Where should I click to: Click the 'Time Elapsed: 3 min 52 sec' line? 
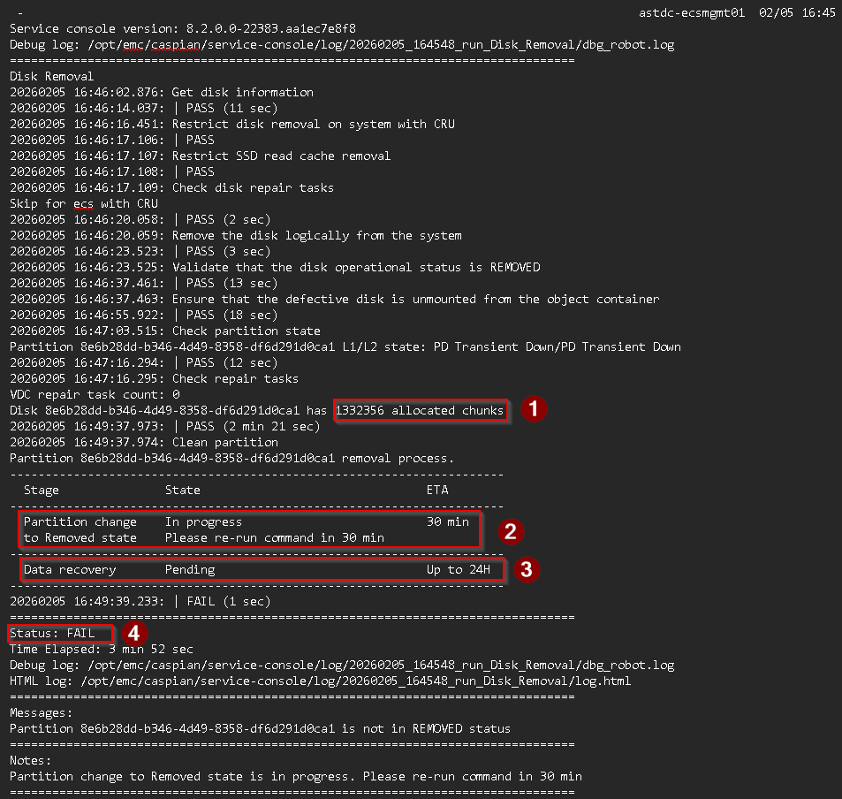[102, 649]
